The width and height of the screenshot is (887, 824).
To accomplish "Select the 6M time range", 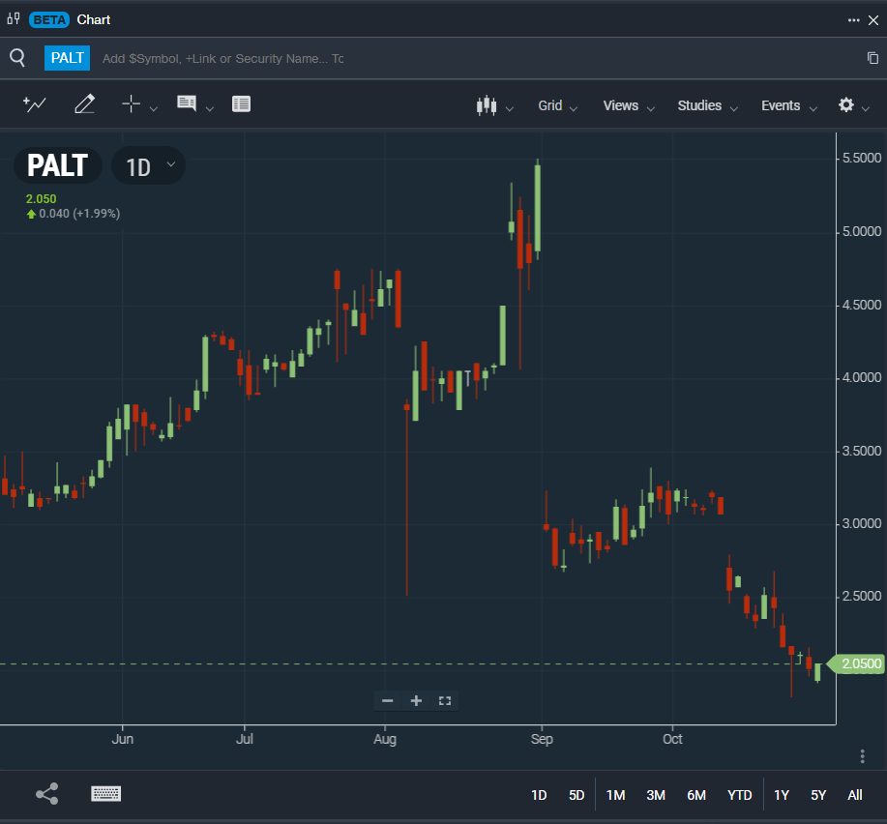I will (x=696, y=795).
